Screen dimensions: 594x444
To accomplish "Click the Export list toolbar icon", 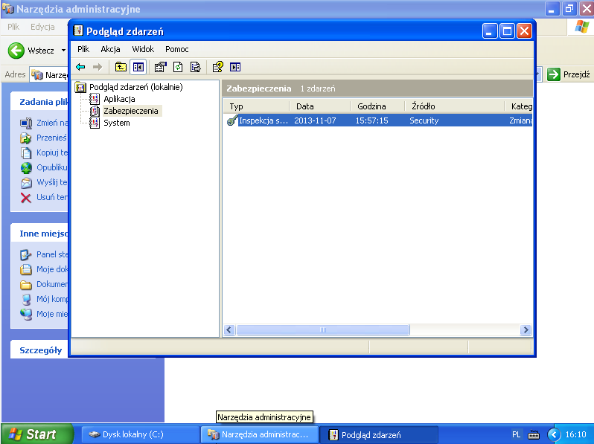I will coord(195,67).
